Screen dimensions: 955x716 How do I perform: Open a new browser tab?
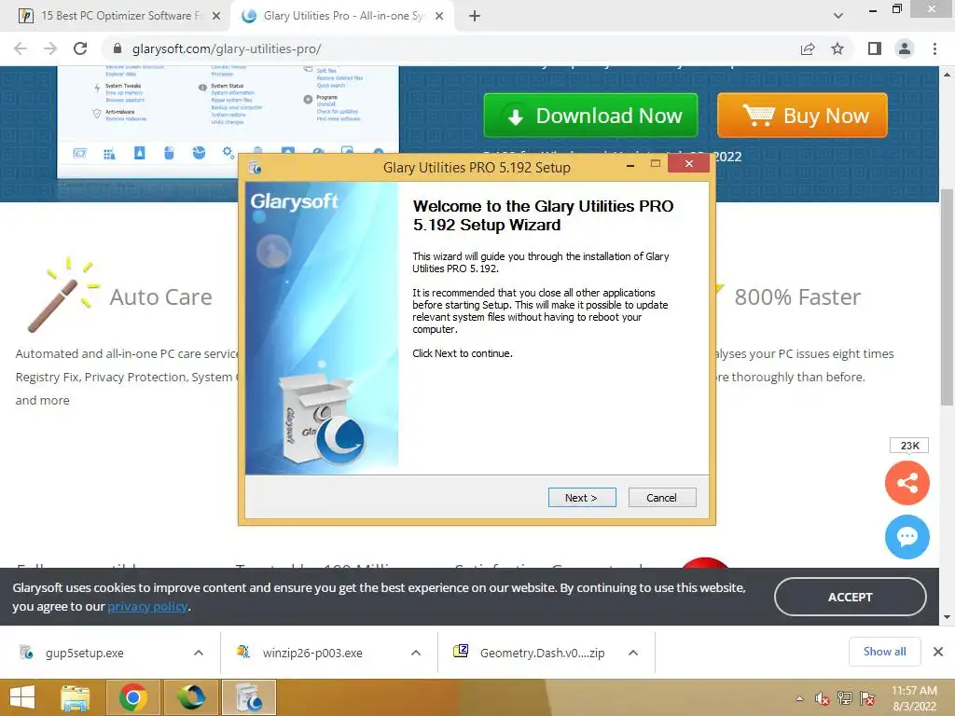(x=475, y=16)
